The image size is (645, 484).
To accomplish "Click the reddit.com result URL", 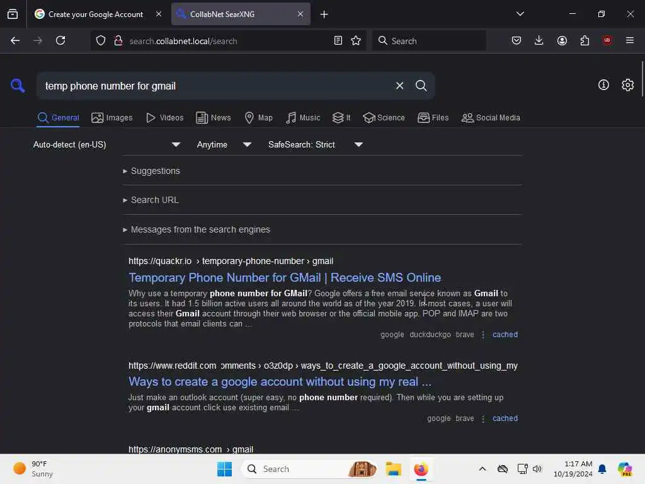I will tap(323, 366).
